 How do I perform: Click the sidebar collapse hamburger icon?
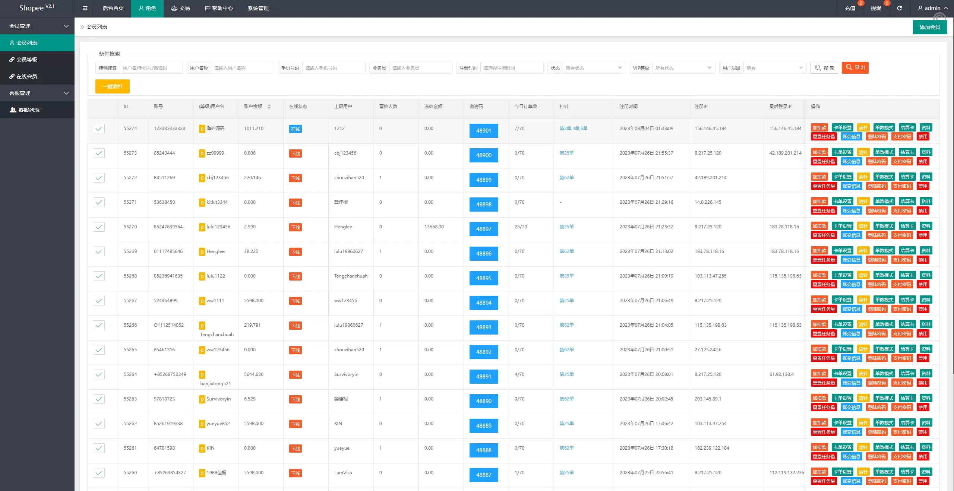[x=85, y=8]
